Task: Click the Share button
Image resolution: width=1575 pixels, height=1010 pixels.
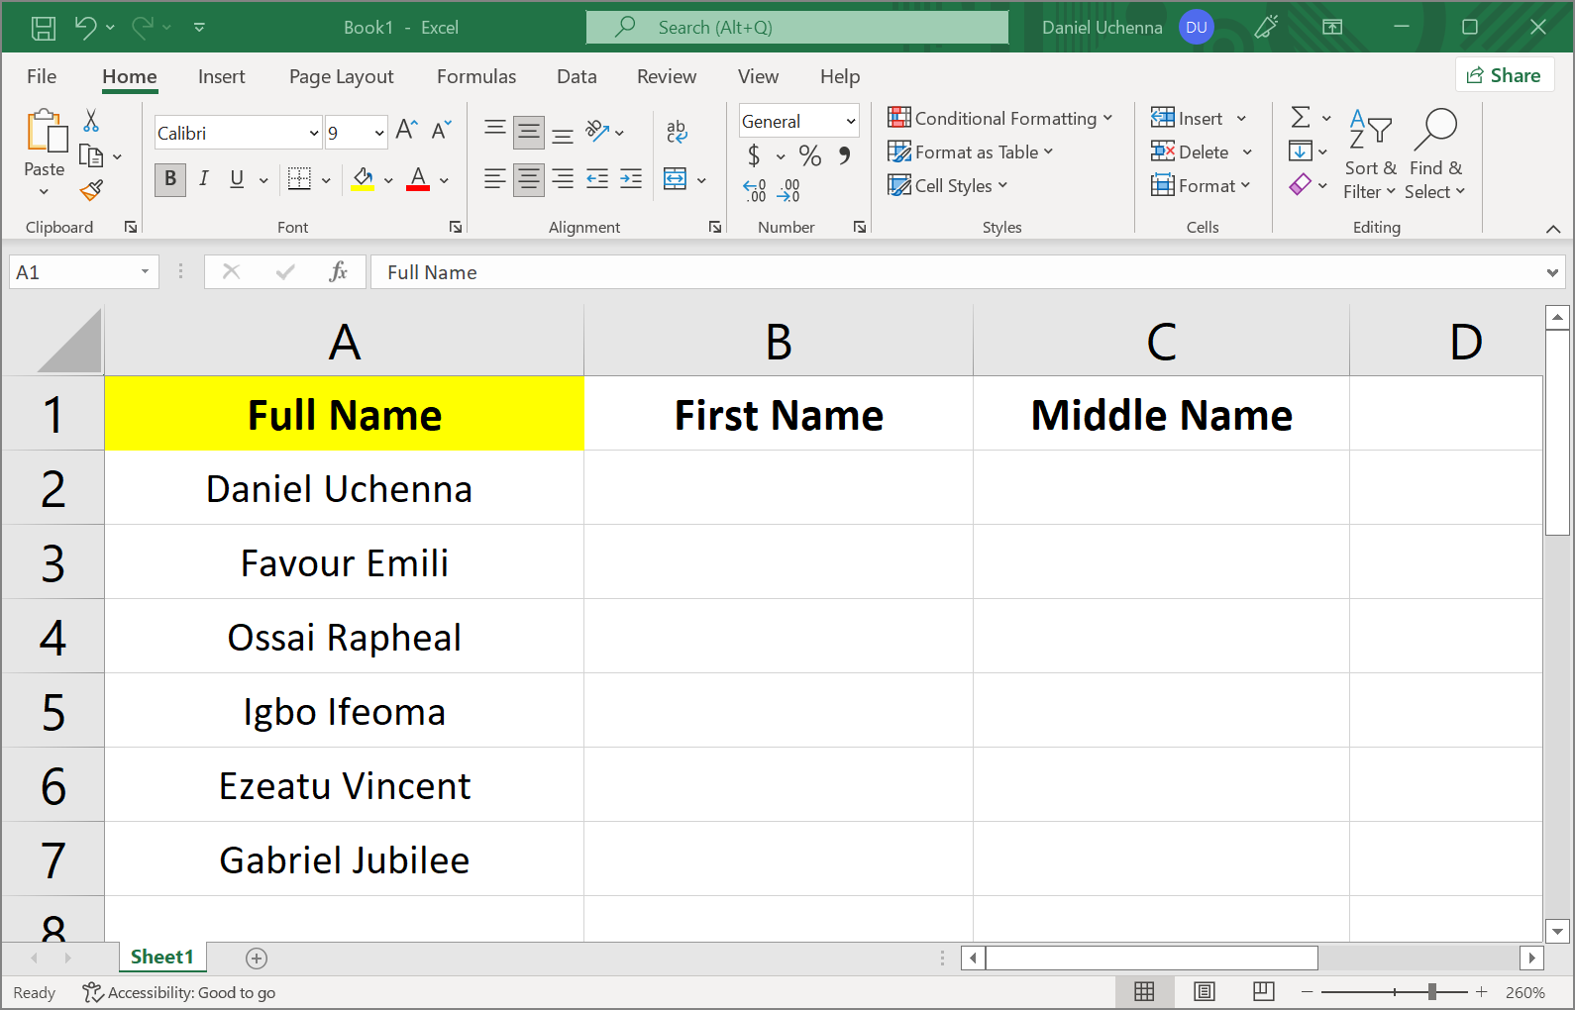Action: point(1504,75)
